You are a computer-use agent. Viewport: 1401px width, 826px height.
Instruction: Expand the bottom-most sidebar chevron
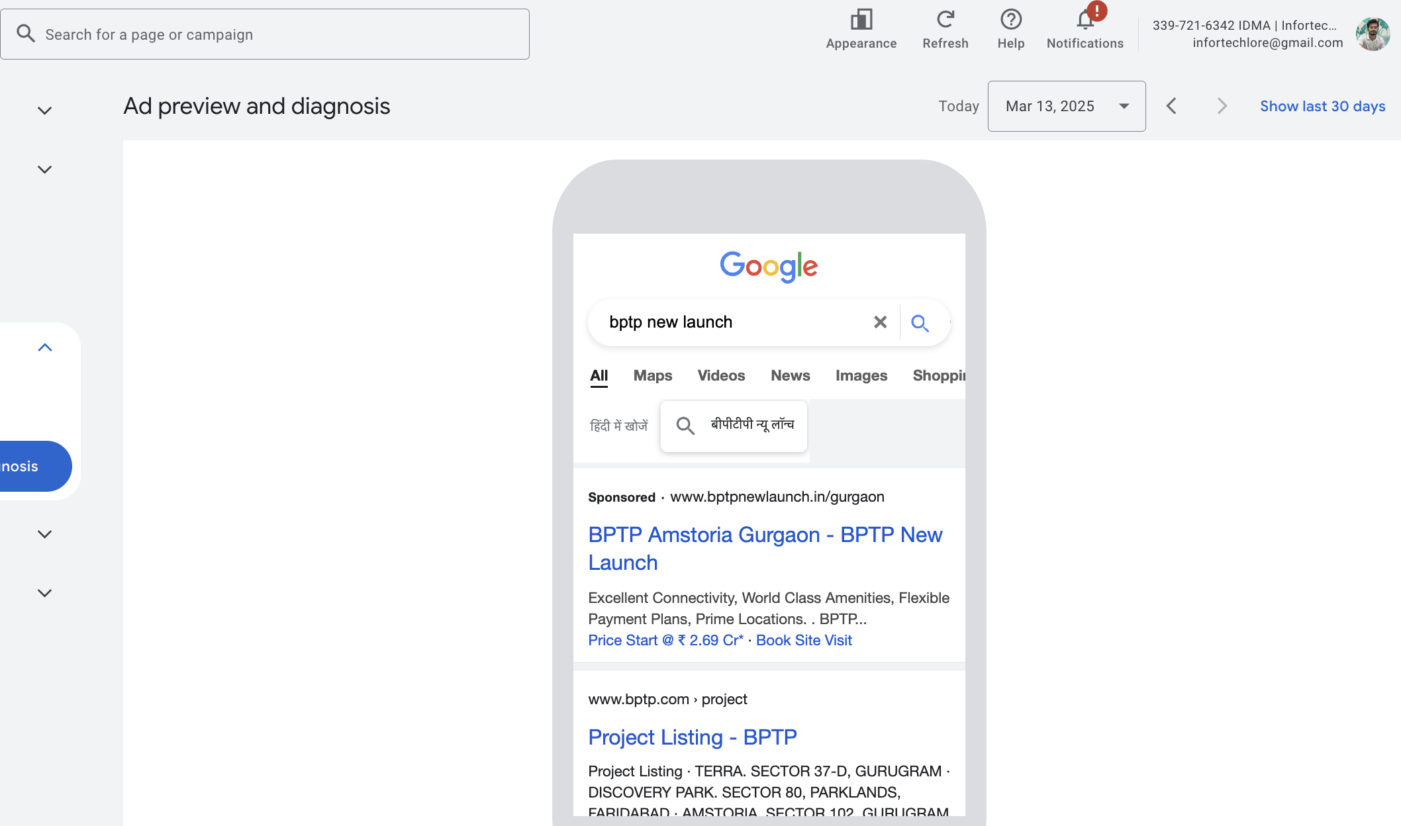pyautogui.click(x=44, y=593)
